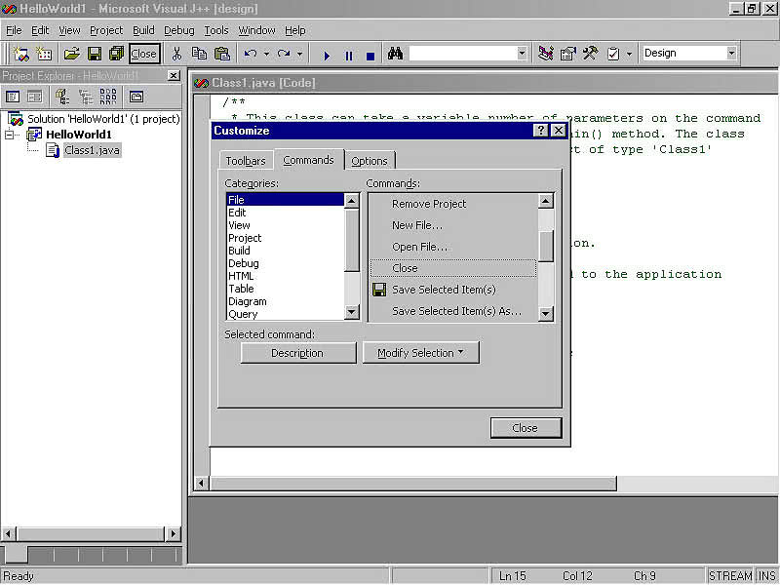Click the Open Project folder icon
This screenshot has height=585, width=780.
tap(71, 54)
